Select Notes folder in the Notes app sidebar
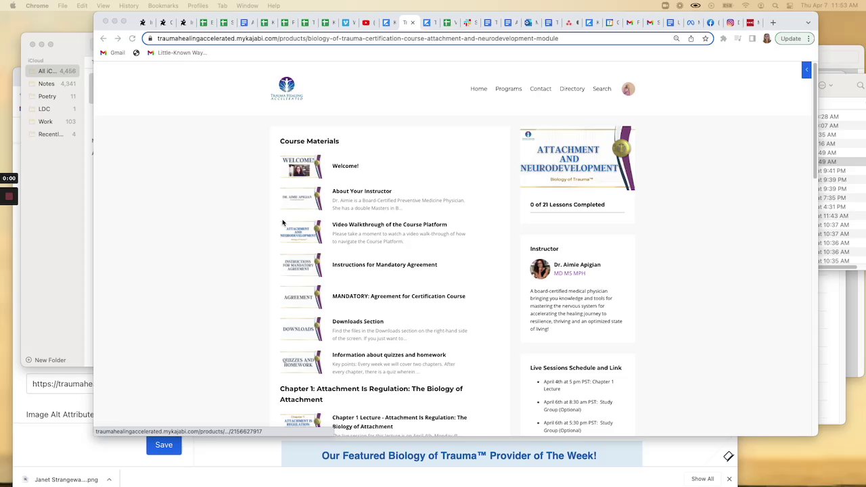Image resolution: width=866 pixels, height=487 pixels. coord(53,84)
